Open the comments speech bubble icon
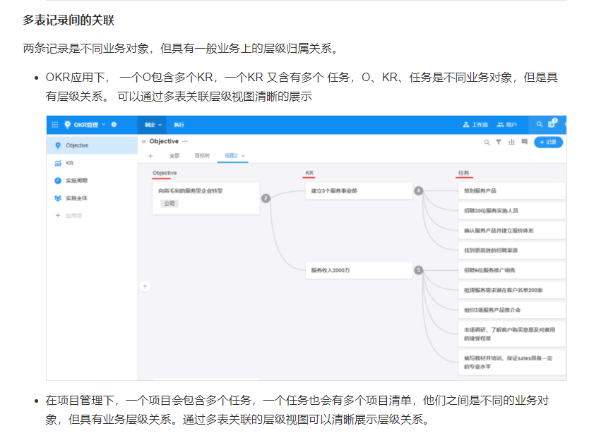This screenshot has height=438, width=589. 524,142
